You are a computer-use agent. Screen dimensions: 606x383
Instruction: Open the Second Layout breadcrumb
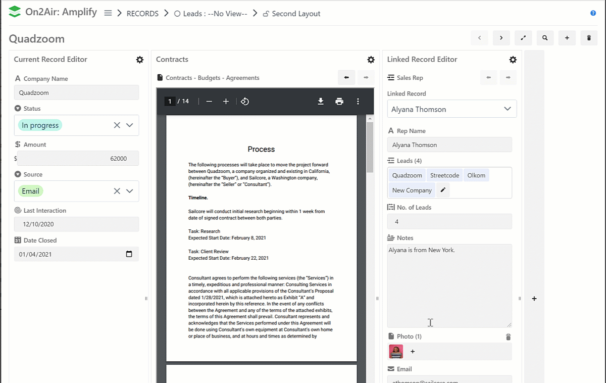click(x=291, y=14)
